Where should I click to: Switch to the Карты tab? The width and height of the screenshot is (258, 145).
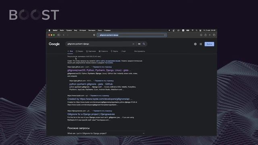pyautogui.click(x=114, y=51)
